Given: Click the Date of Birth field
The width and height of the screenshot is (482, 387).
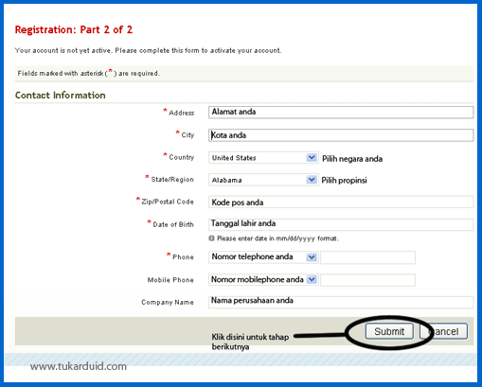Looking at the screenshot, I should (341, 224).
